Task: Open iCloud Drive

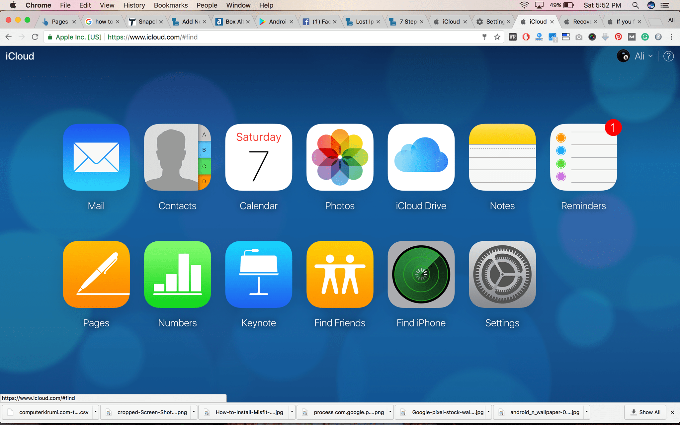Action: pos(421,157)
